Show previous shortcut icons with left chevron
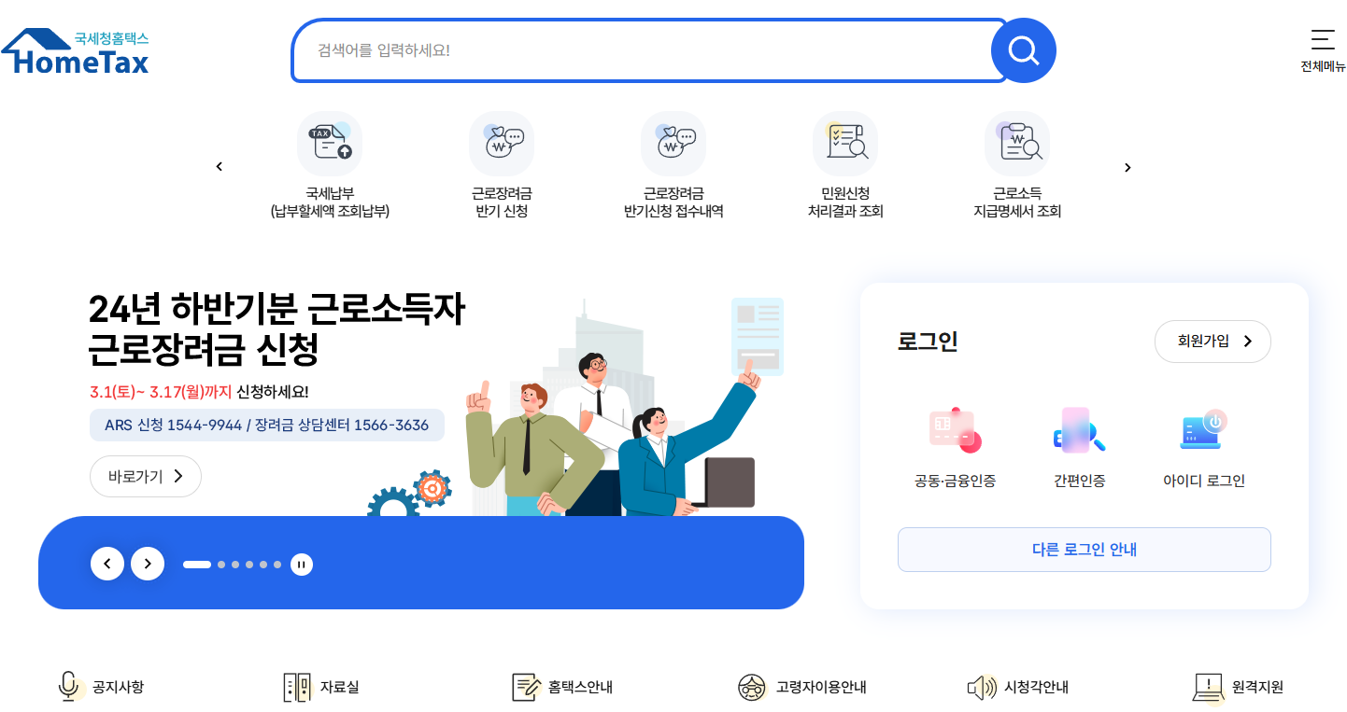 click(x=220, y=167)
